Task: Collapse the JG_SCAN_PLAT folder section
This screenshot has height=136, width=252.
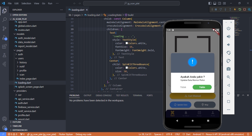Action: pyautogui.click(x=37, y=19)
